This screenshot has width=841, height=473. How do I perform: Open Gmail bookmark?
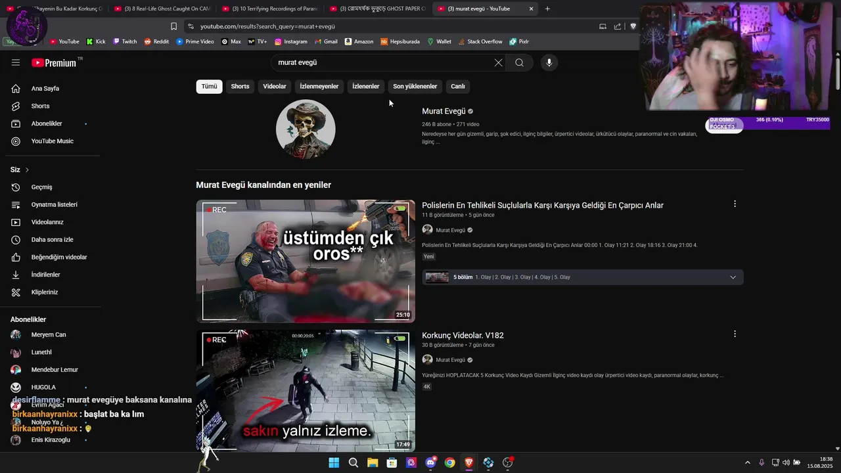click(326, 41)
